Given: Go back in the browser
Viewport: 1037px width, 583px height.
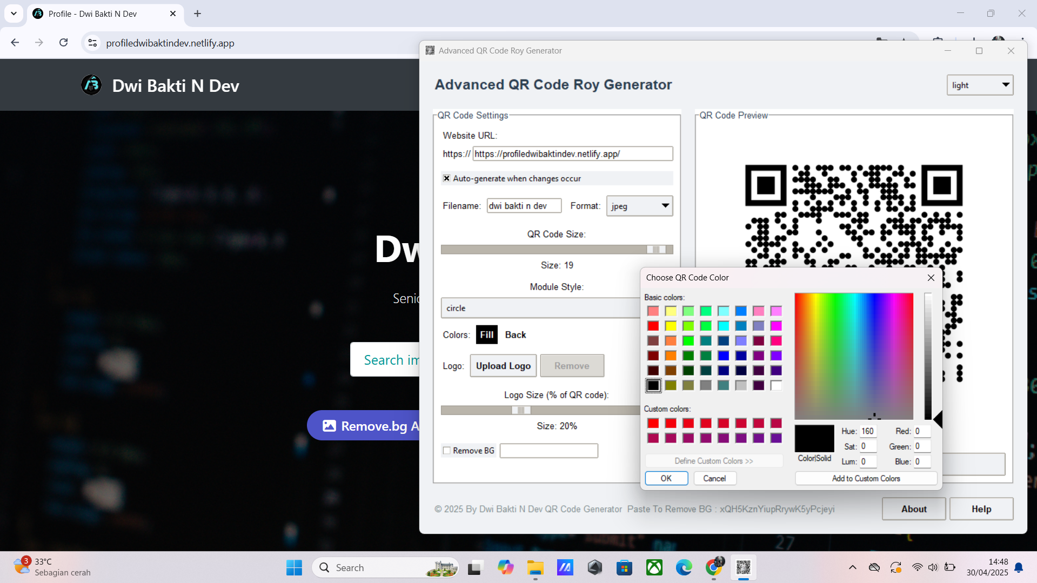Looking at the screenshot, I should (x=15, y=43).
